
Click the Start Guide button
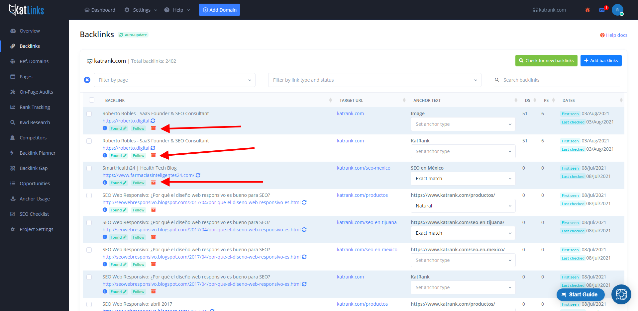(581, 294)
